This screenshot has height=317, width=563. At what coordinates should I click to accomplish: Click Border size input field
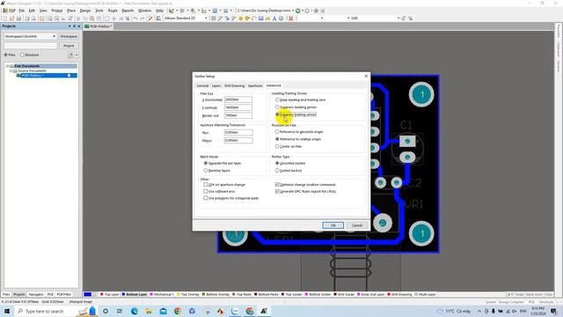tap(238, 115)
